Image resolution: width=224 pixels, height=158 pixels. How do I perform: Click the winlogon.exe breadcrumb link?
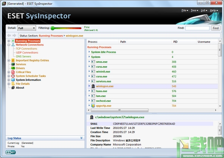(74, 36)
